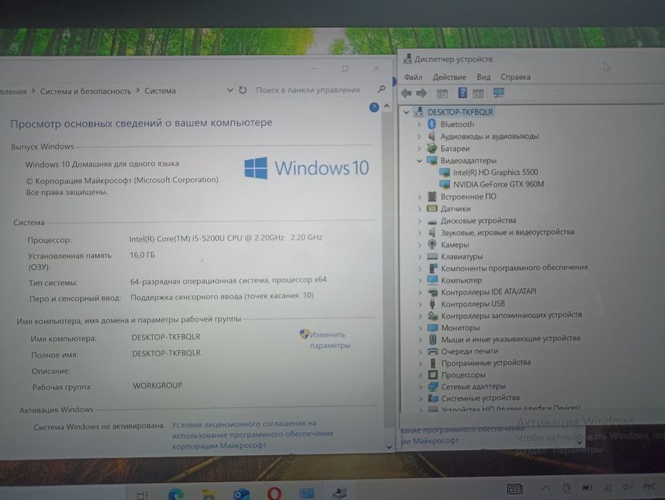Expand Контроллеры IDE ATA/ATAPI category
Image resolution: width=665 pixels, height=500 pixels.
pos(420,292)
